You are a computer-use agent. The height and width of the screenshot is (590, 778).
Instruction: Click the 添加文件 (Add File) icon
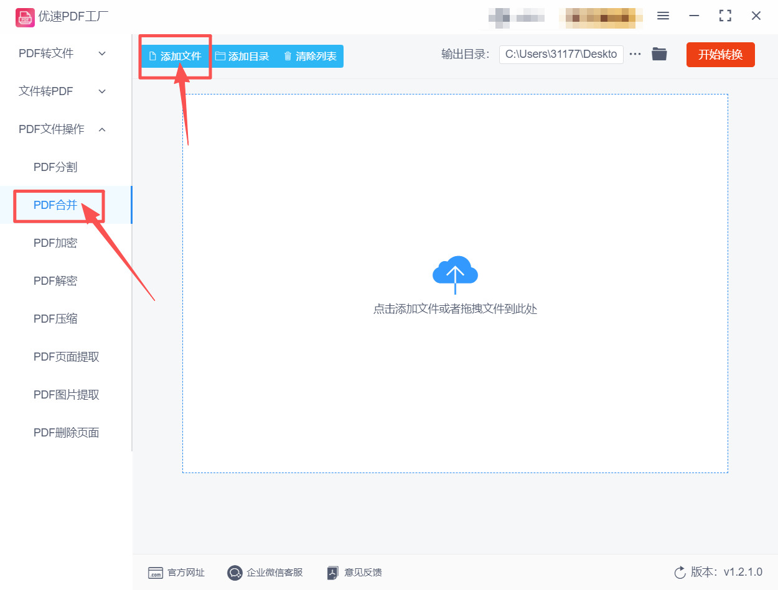[152, 56]
